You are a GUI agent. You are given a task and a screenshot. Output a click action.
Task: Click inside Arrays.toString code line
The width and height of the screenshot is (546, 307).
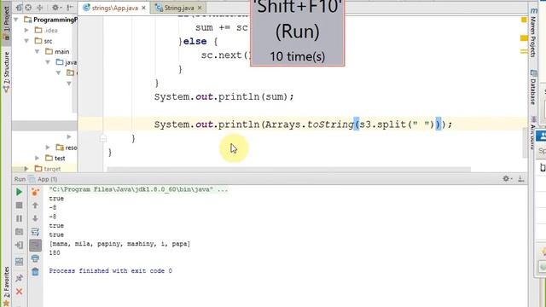tap(303, 125)
